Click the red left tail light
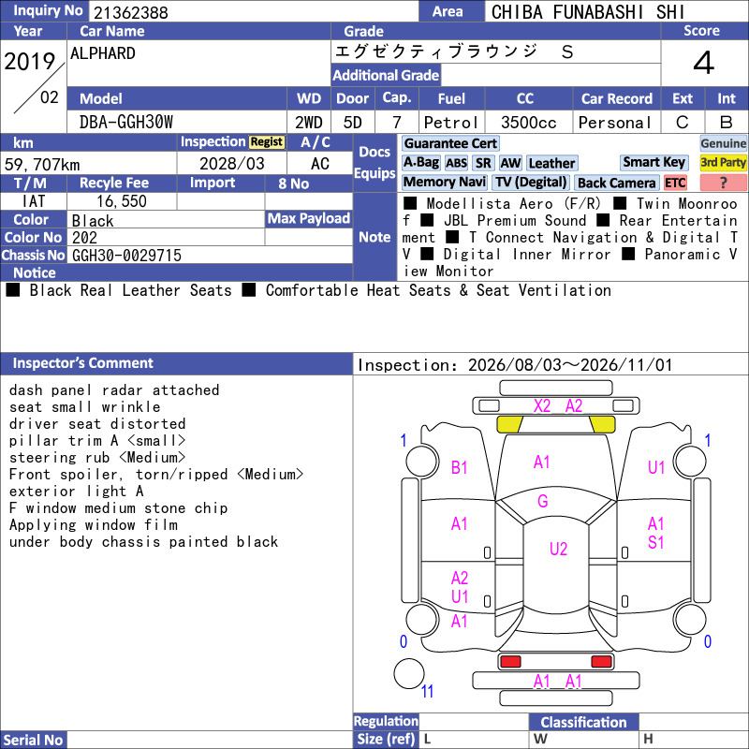The image size is (749, 749). click(x=510, y=662)
